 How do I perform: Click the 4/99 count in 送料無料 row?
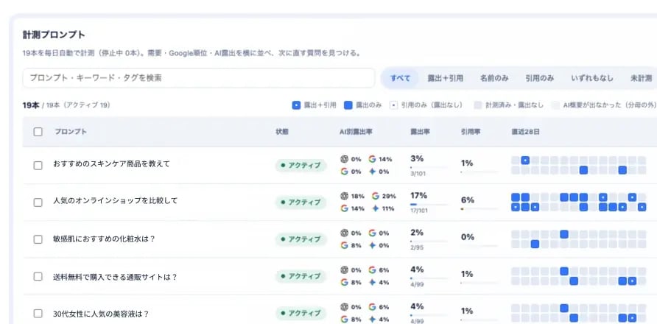point(418,284)
